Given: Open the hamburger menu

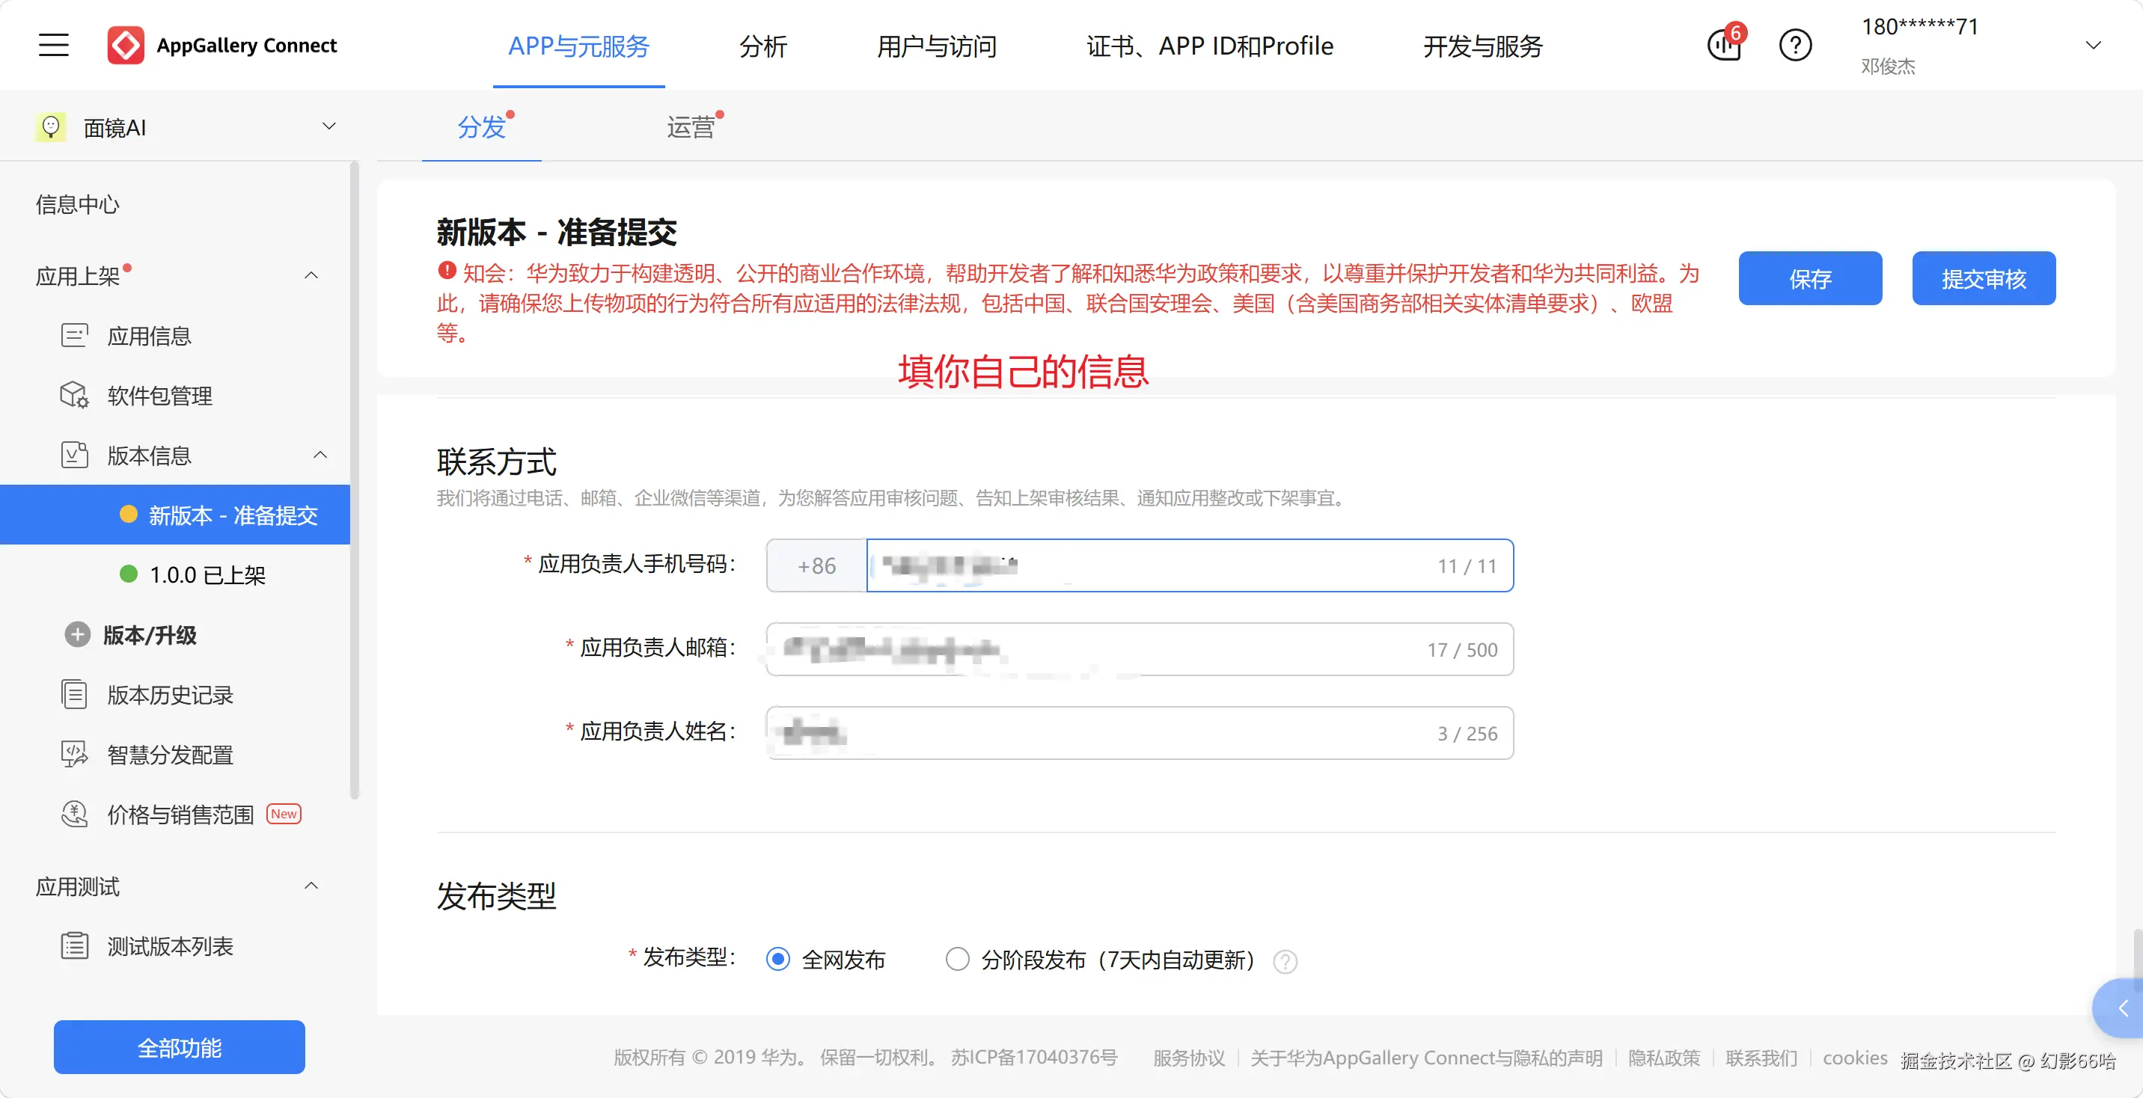Looking at the screenshot, I should pos(53,45).
